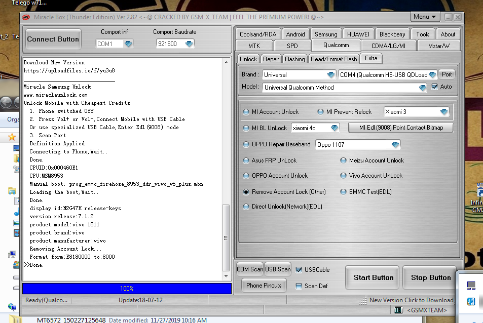Screen dimensions: 483x323
Task: Switch to the MTK tab
Action: tap(254, 46)
